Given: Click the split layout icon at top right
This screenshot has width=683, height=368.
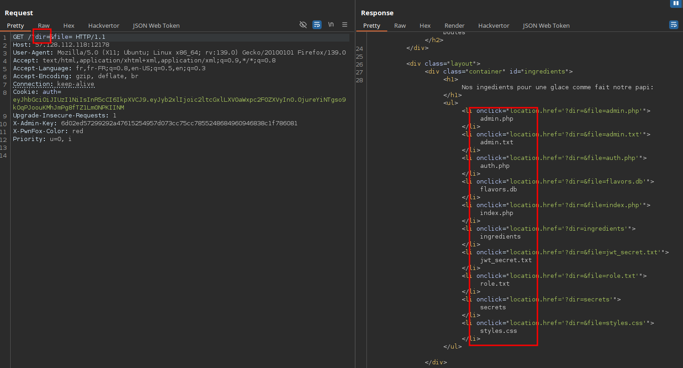Looking at the screenshot, I should coord(676,3).
